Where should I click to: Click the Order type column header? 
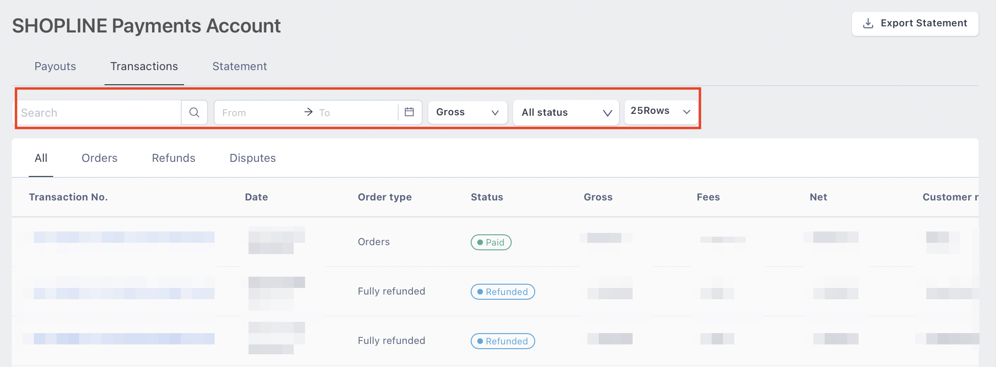(385, 197)
